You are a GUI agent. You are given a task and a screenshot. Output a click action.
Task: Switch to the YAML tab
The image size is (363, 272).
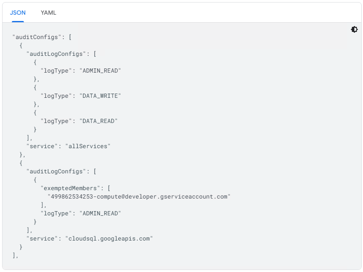pyautogui.click(x=48, y=13)
